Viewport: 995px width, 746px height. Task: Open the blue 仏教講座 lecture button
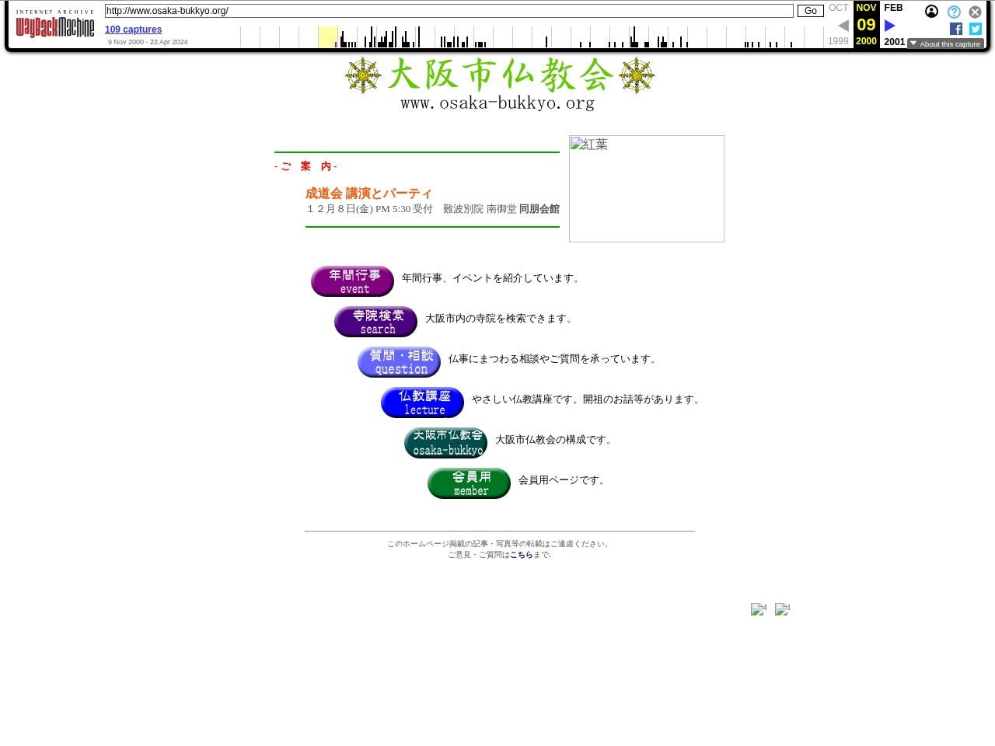423,403
